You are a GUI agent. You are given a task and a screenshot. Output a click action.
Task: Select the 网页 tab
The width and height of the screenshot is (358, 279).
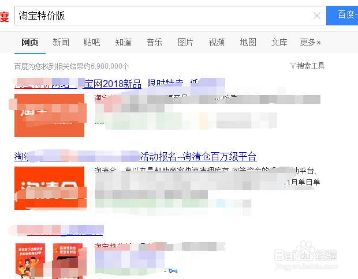[30, 43]
